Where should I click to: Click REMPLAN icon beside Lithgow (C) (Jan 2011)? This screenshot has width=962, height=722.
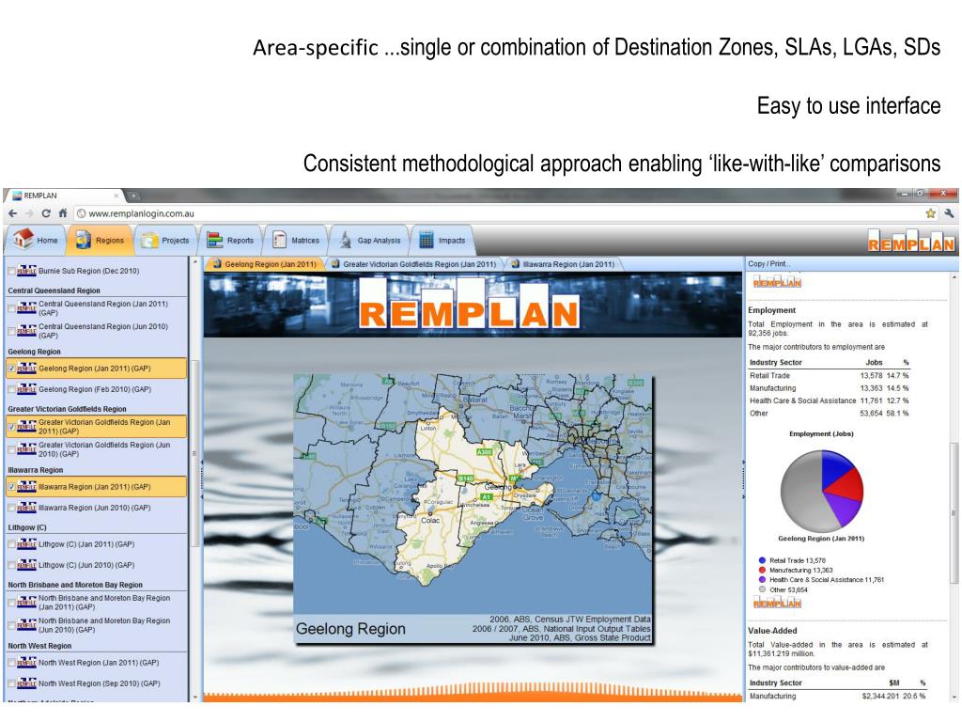[x=26, y=544]
